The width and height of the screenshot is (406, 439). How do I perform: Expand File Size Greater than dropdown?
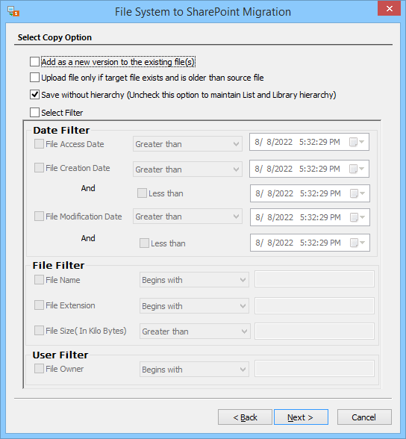tap(195, 331)
